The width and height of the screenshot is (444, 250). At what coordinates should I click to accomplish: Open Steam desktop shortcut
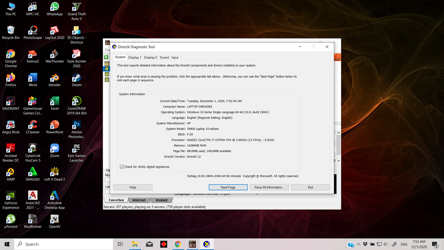tap(77, 80)
